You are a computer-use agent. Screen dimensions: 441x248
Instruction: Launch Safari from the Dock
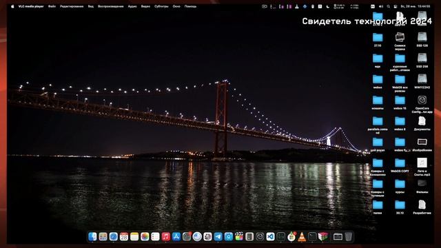(113, 237)
